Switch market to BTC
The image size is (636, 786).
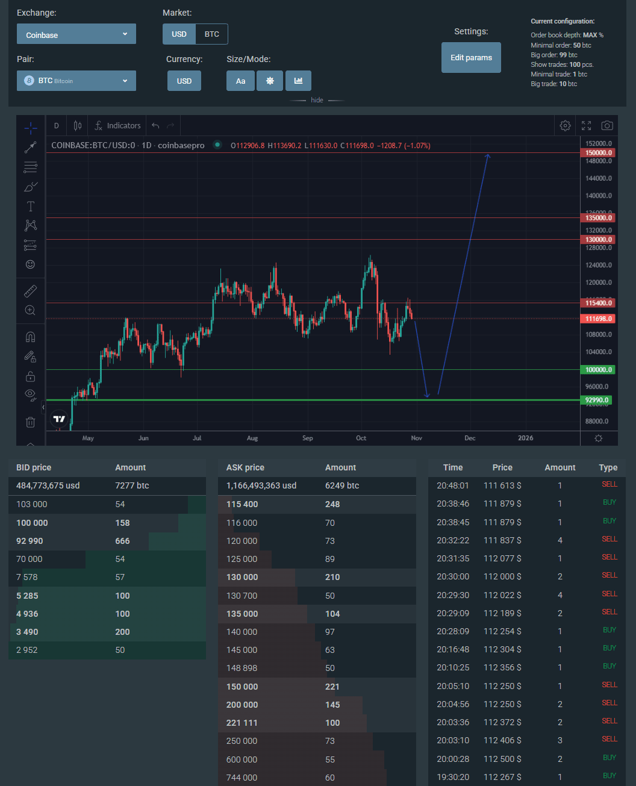pos(211,34)
